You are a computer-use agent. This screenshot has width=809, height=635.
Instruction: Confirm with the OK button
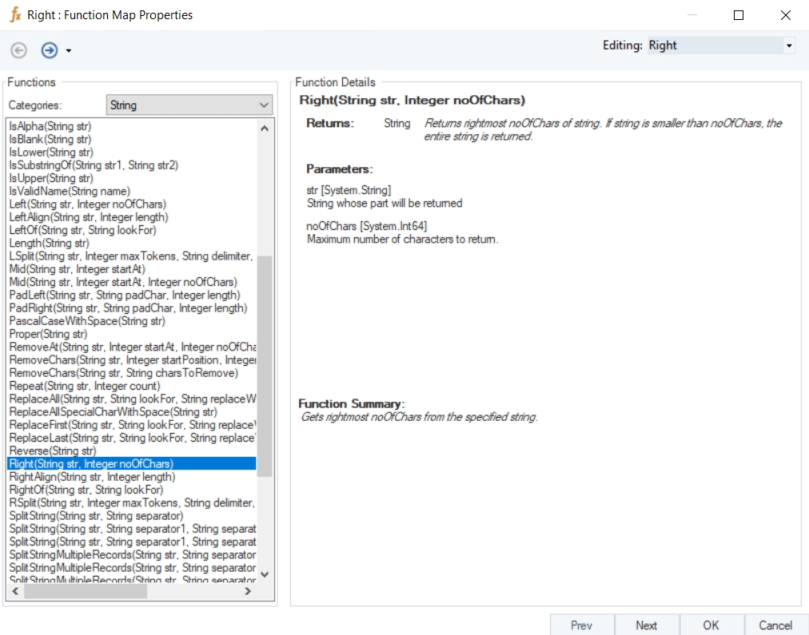click(711, 625)
